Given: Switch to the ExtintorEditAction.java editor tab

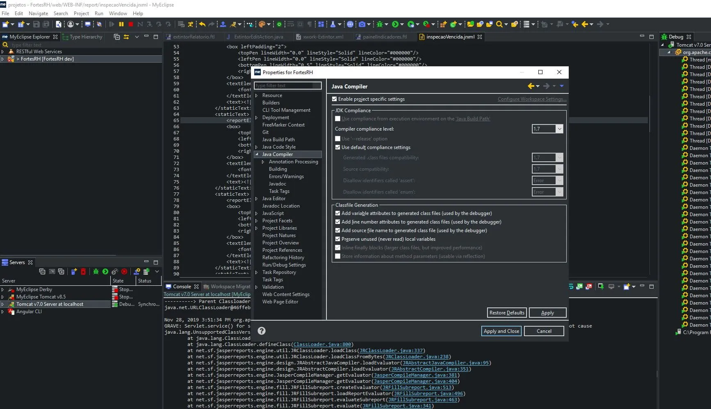Looking at the screenshot, I should (x=258, y=37).
